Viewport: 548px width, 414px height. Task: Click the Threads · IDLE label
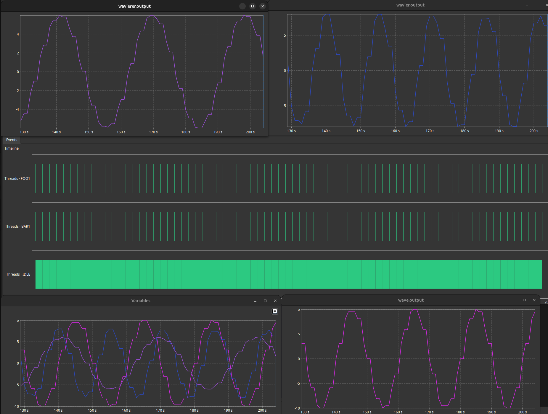tap(18, 274)
